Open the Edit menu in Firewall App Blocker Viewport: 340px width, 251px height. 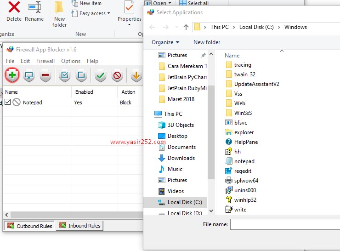25,61
